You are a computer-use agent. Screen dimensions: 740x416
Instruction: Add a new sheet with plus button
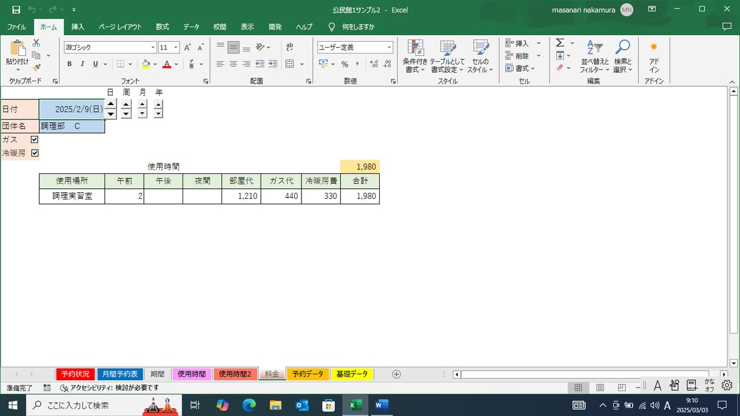coord(397,374)
